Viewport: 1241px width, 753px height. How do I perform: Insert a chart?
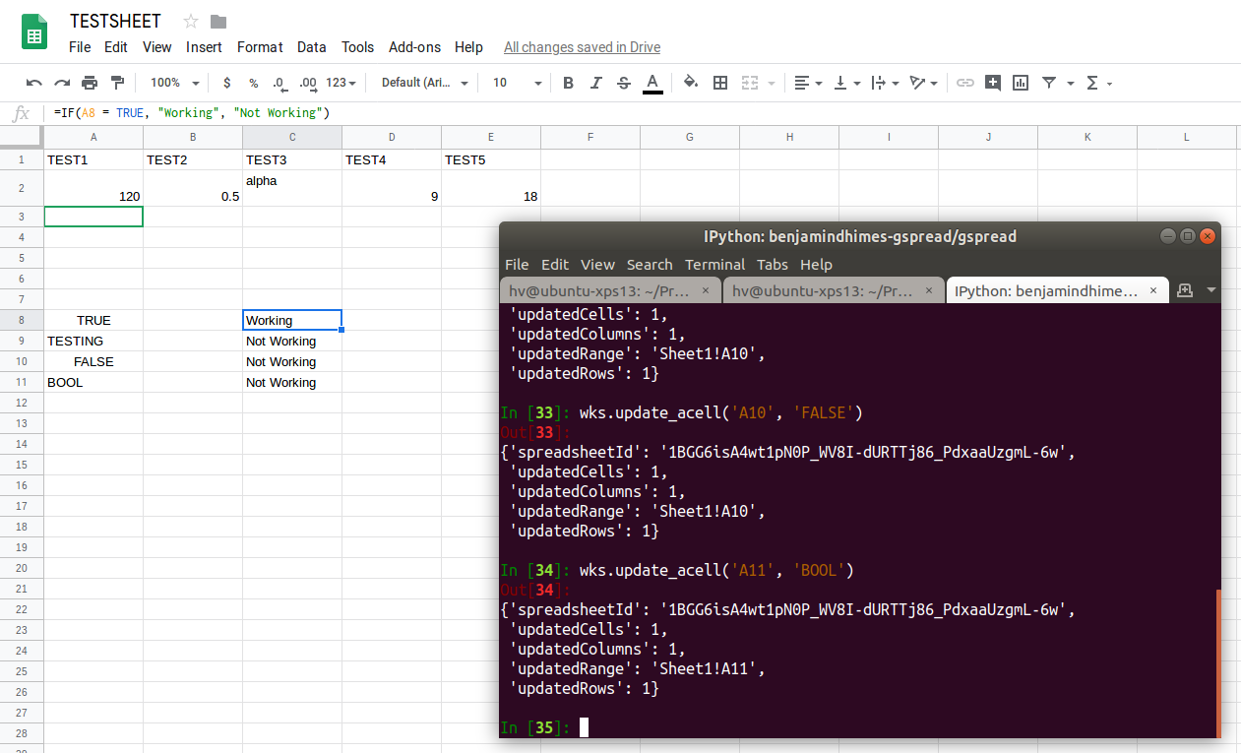tap(1020, 83)
